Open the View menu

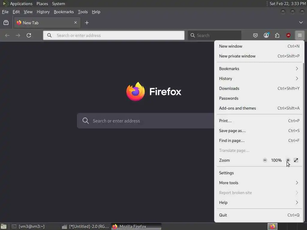pos(28,12)
